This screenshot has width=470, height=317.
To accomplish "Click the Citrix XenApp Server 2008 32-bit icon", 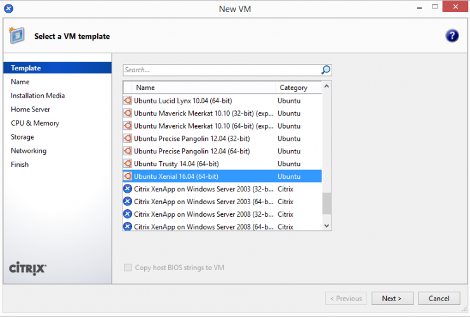I will [128, 214].
